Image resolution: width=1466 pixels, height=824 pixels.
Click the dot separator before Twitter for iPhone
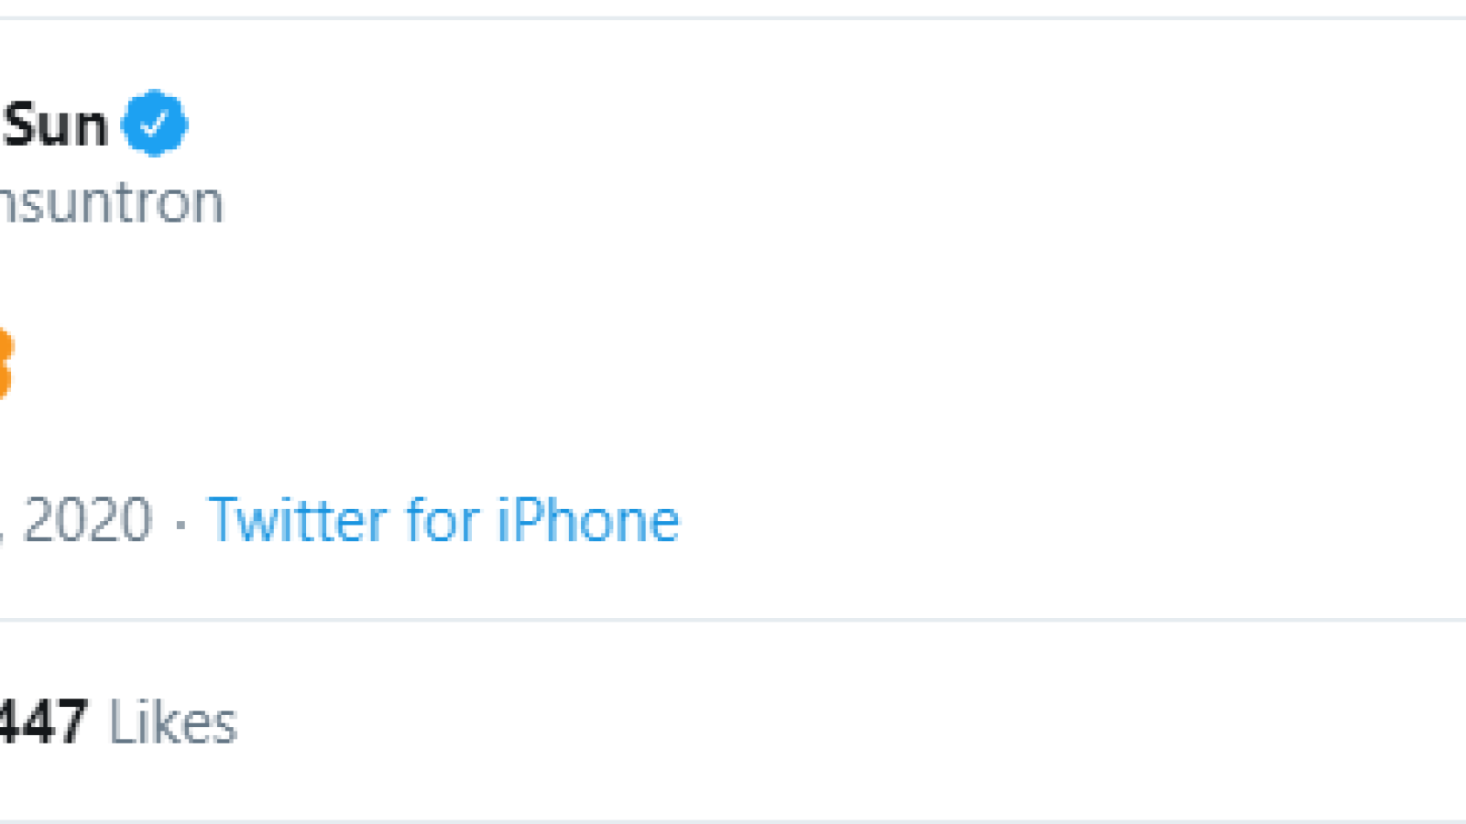pyautogui.click(x=181, y=524)
